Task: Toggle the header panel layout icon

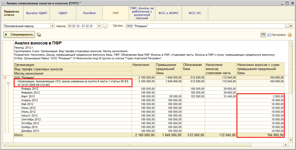Action: [x=263, y=35]
